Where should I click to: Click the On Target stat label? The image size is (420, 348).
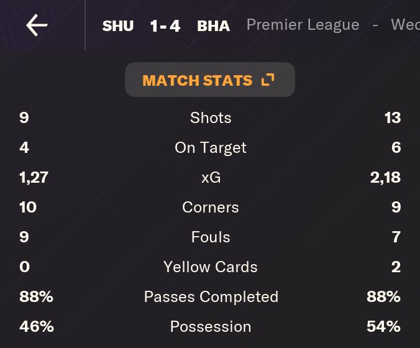point(211,148)
